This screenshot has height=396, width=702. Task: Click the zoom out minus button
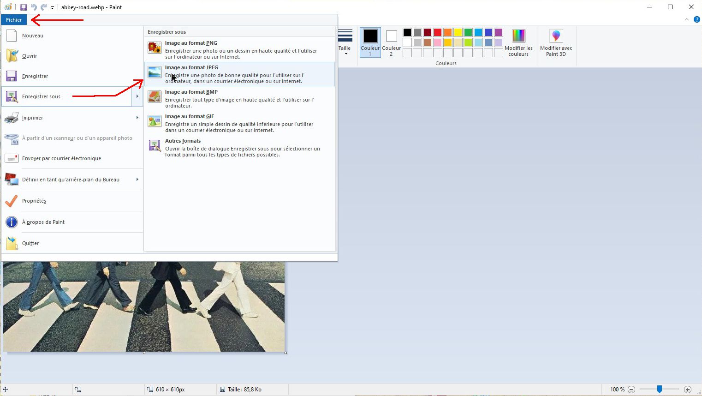[x=631, y=390]
